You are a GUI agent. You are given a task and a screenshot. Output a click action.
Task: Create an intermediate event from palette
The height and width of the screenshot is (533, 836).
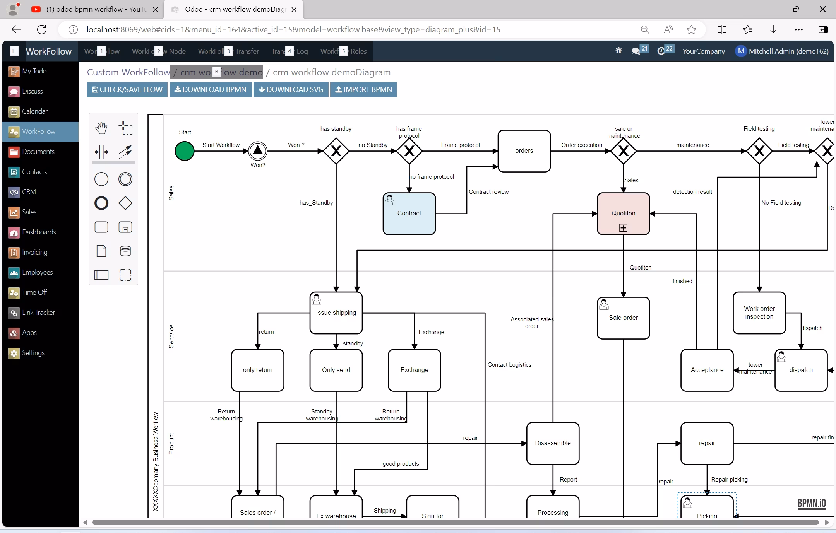click(x=125, y=179)
